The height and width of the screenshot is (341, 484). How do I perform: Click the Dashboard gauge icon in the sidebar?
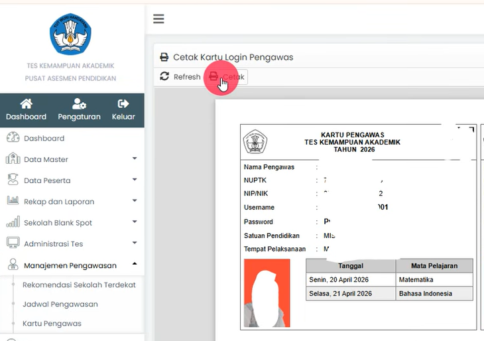[x=13, y=137]
